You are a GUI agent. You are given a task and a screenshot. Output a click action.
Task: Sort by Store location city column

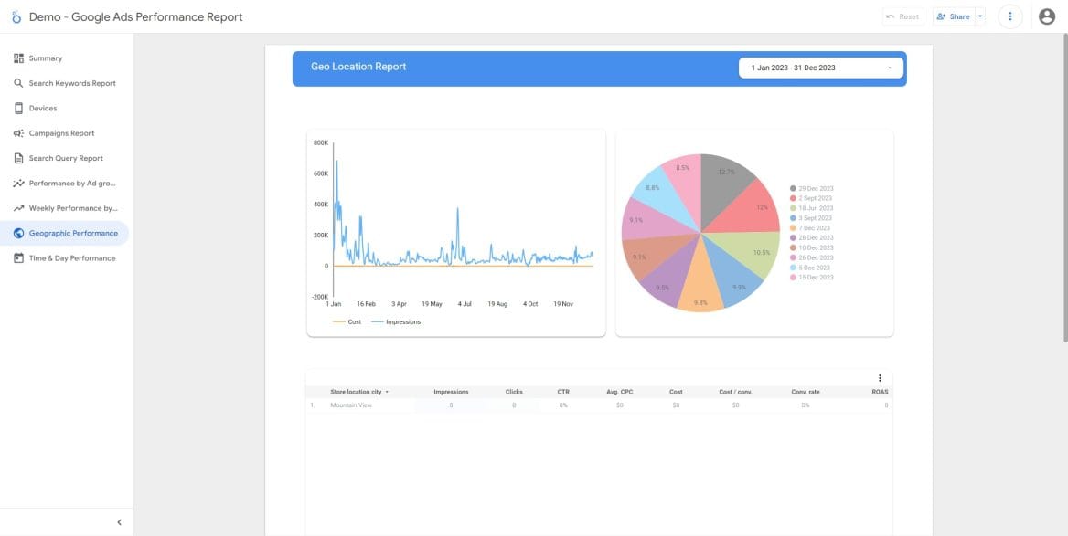coord(357,392)
